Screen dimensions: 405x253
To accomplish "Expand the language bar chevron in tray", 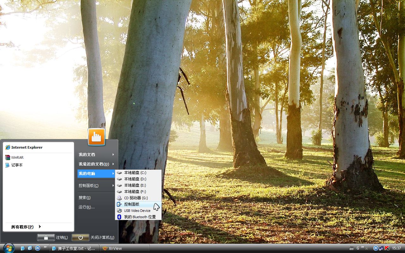I will coord(363,247).
